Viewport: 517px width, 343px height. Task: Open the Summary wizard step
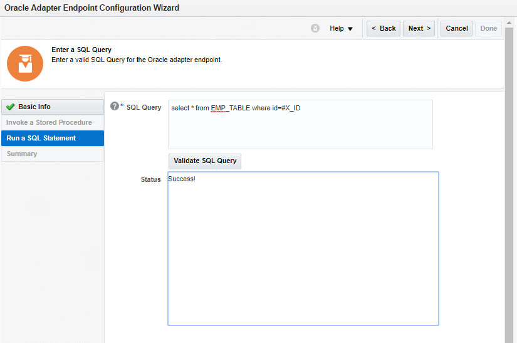click(x=53, y=154)
